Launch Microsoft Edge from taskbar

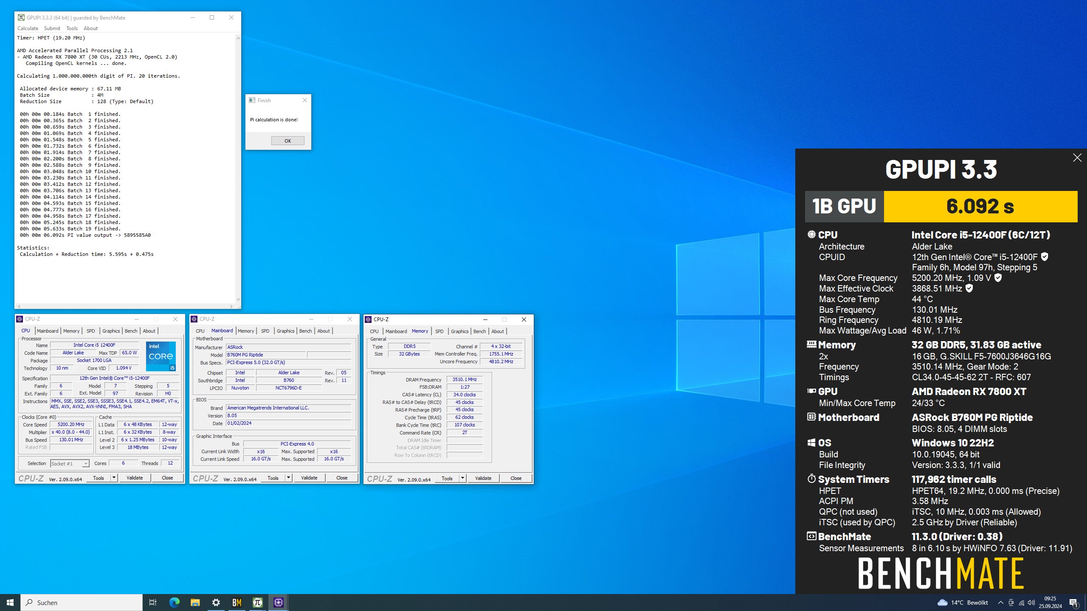pos(174,603)
